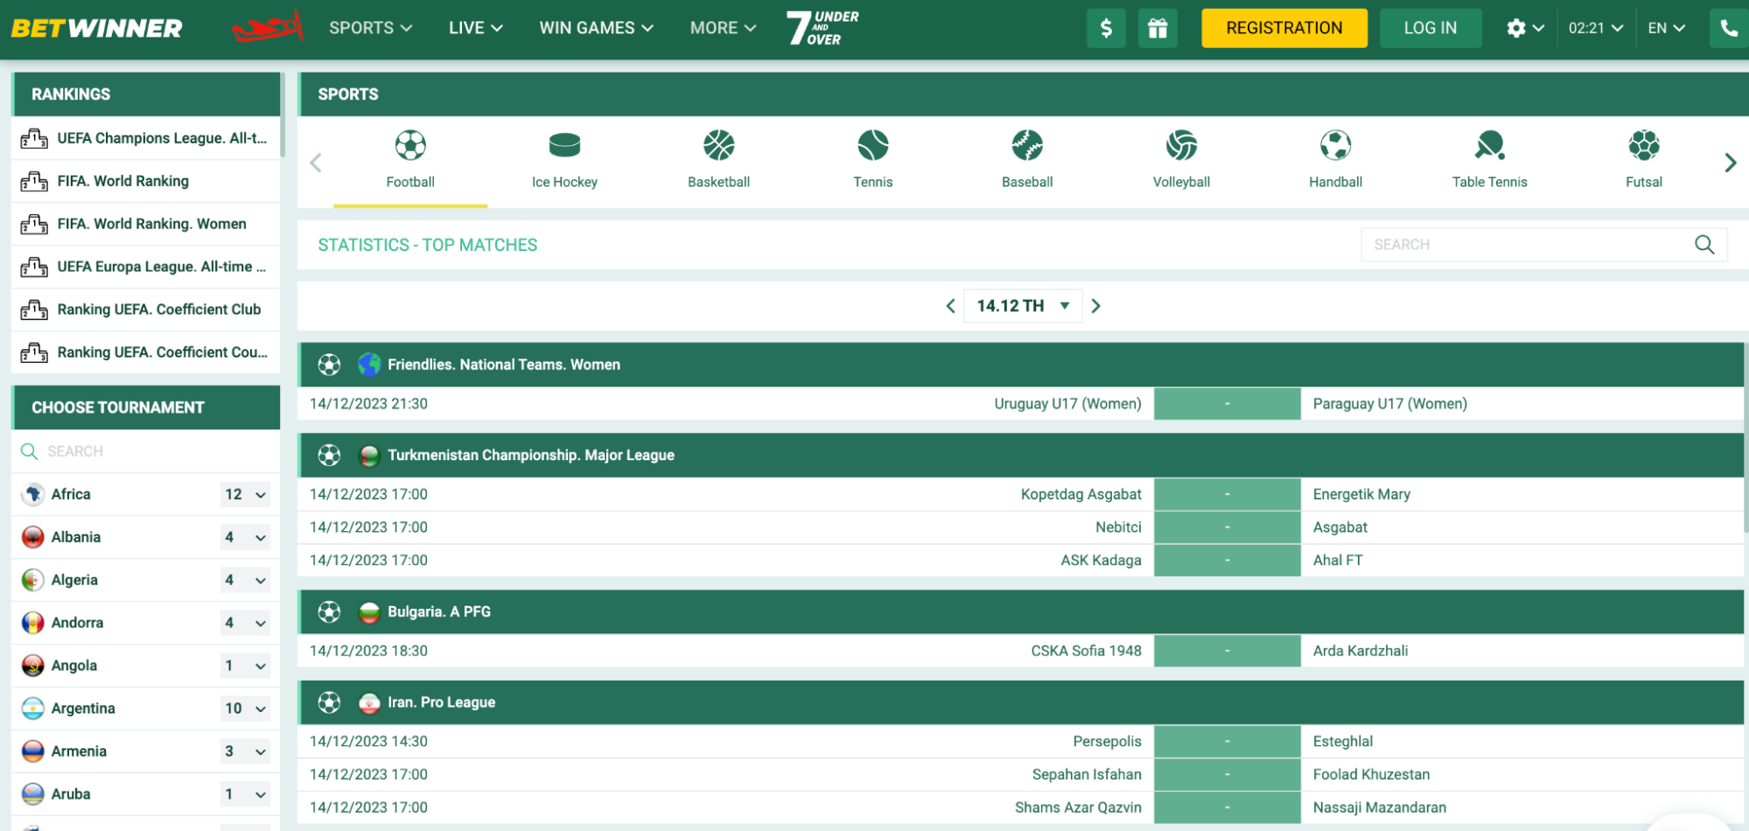Click the football icon in Iran. Pro League header
The height and width of the screenshot is (831, 1749).
tap(329, 702)
